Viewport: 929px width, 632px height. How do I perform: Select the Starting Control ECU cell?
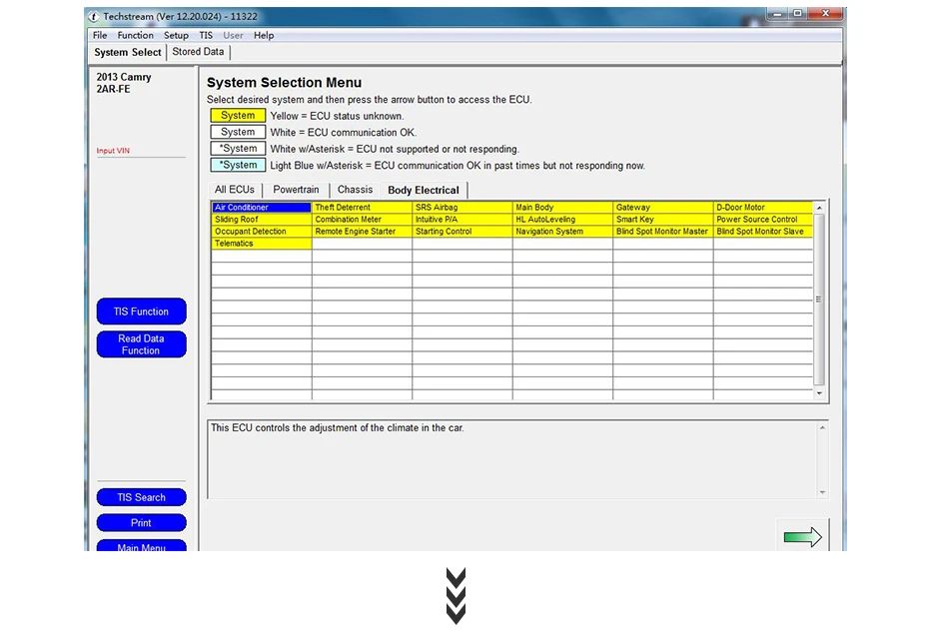pyautogui.click(x=463, y=232)
